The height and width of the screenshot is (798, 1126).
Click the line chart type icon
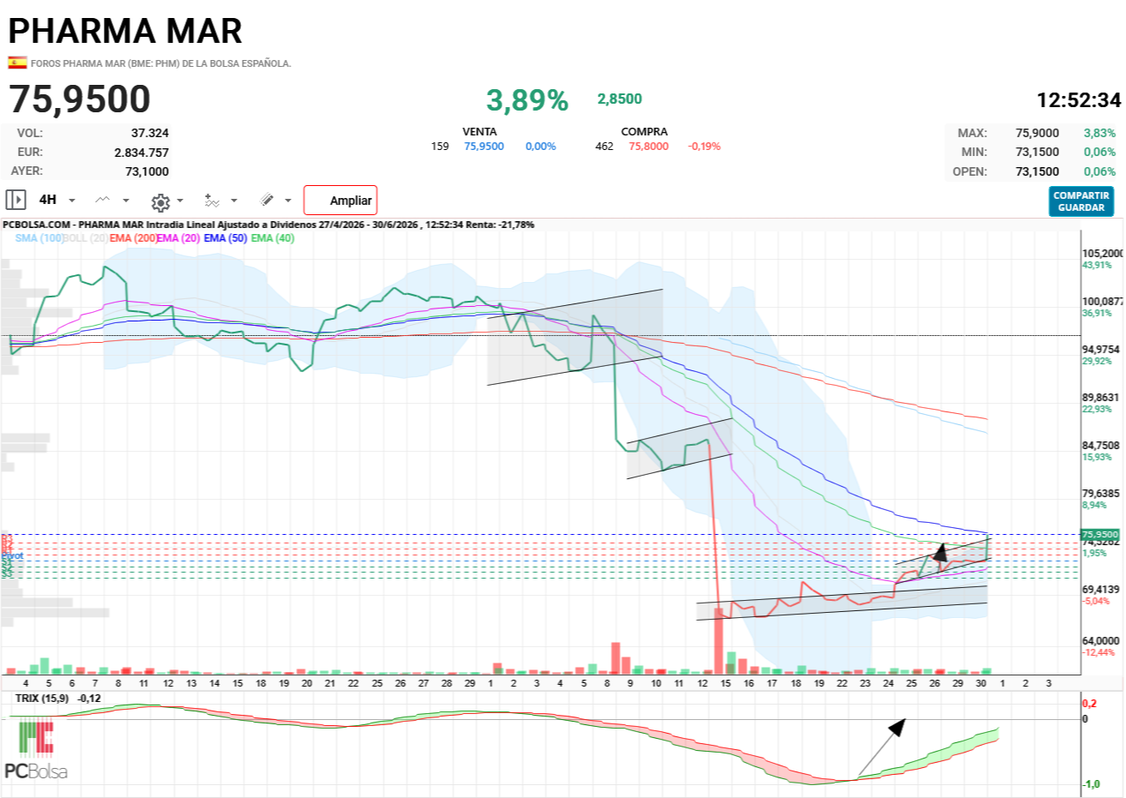click(103, 200)
